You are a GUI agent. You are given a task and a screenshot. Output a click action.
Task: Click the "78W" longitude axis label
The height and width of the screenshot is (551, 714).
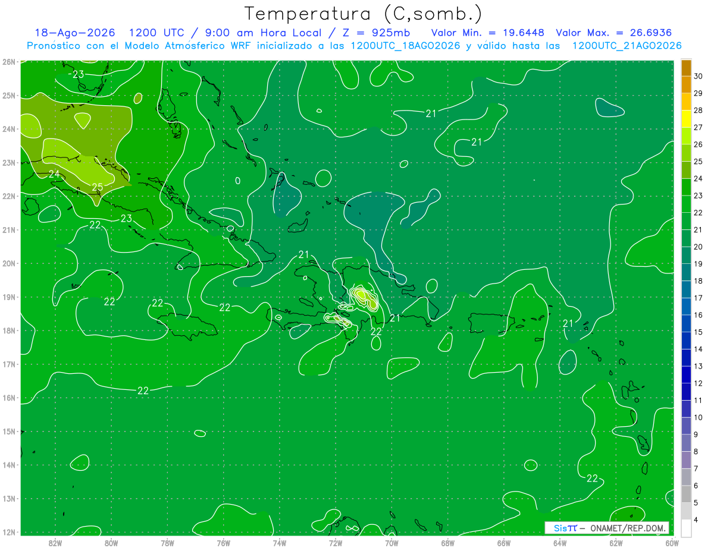click(167, 543)
